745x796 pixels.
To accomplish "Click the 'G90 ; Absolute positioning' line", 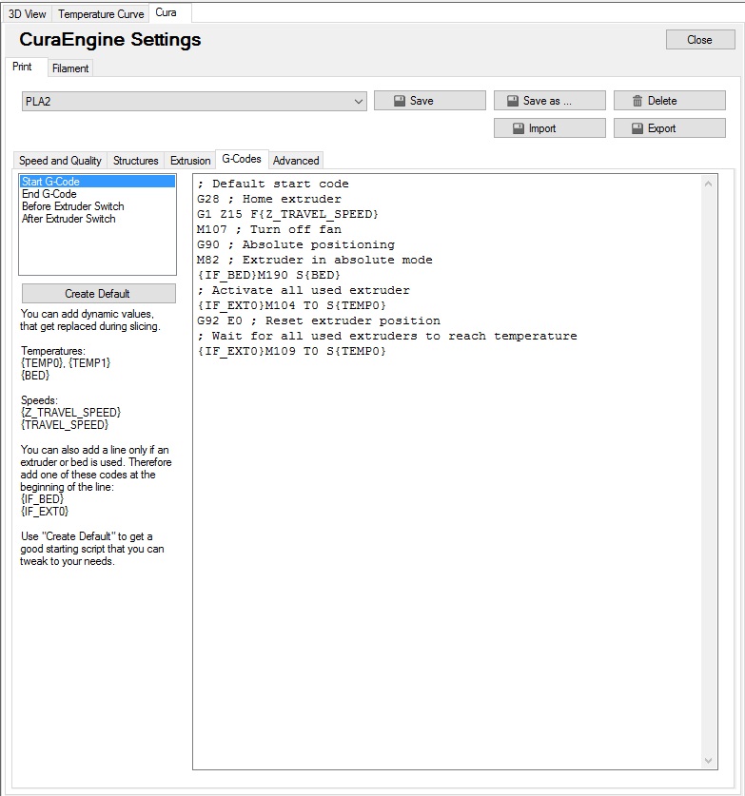I will 296,244.
